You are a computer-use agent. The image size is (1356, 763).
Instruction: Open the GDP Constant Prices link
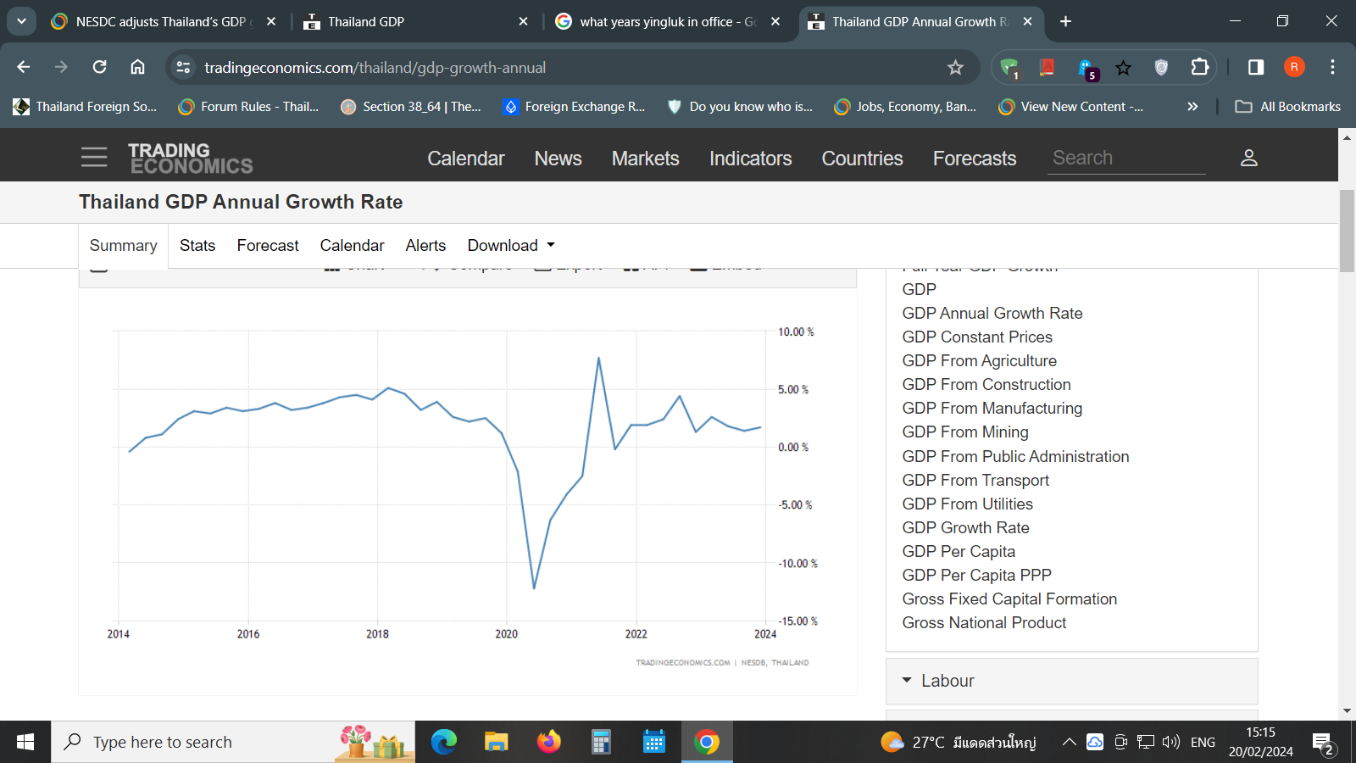pyautogui.click(x=977, y=337)
